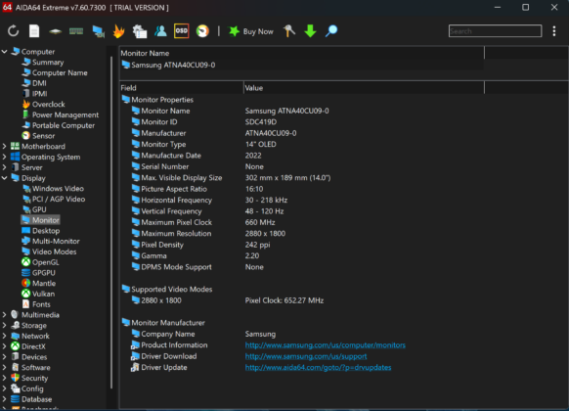Open the OSD panel icon
The height and width of the screenshot is (411, 569).
[x=182, y=31]
